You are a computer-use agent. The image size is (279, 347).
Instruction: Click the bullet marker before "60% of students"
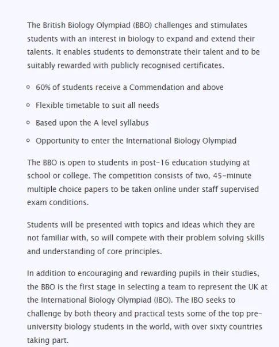point(28,87)
